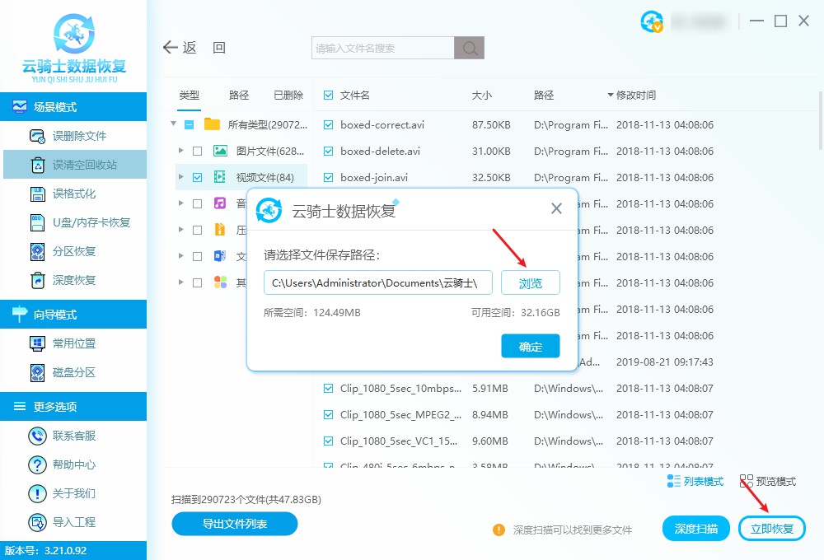
Task: Uncheck the 视频文件(84) checkbox
Action: 197,177
